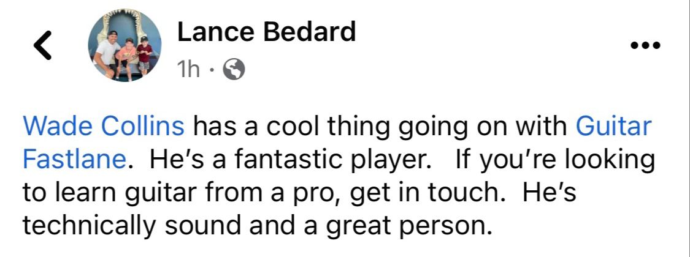Go back using the left chevron arrow
The height and width of the screenshot is (257, 690).
click(x=42, y=45)
